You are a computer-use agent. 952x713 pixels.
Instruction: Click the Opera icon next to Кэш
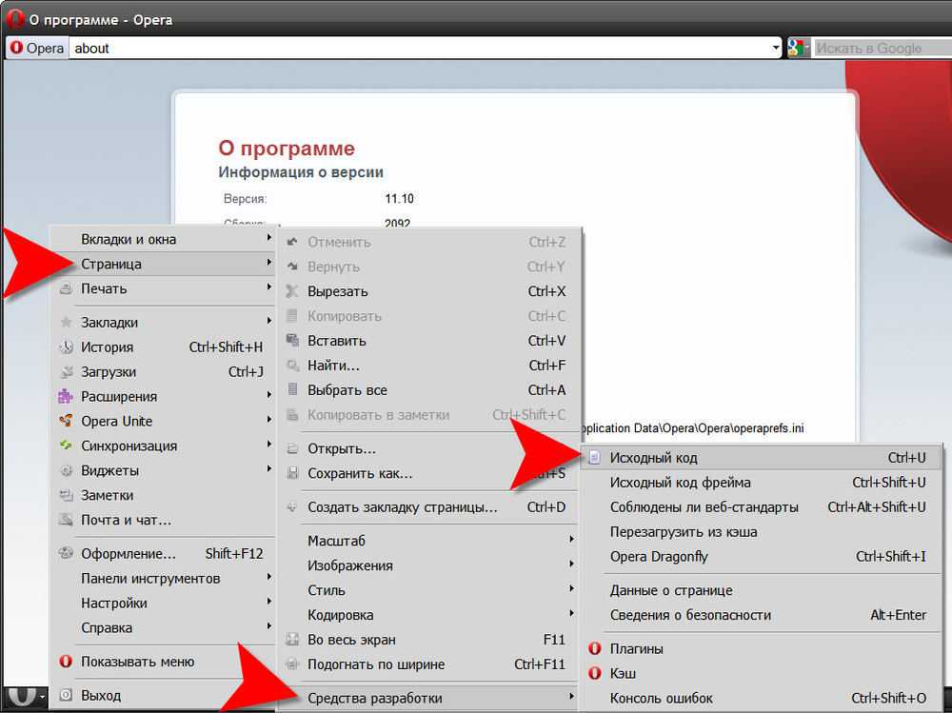[595, 673]
